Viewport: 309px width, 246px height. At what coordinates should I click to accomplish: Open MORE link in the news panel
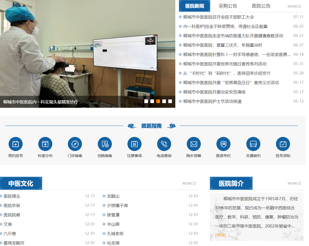pos(294,6)
